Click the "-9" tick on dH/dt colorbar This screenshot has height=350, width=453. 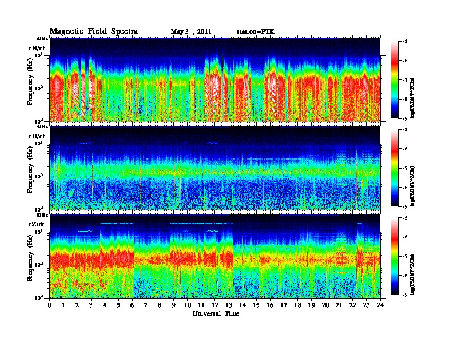[x=406, y=118]
